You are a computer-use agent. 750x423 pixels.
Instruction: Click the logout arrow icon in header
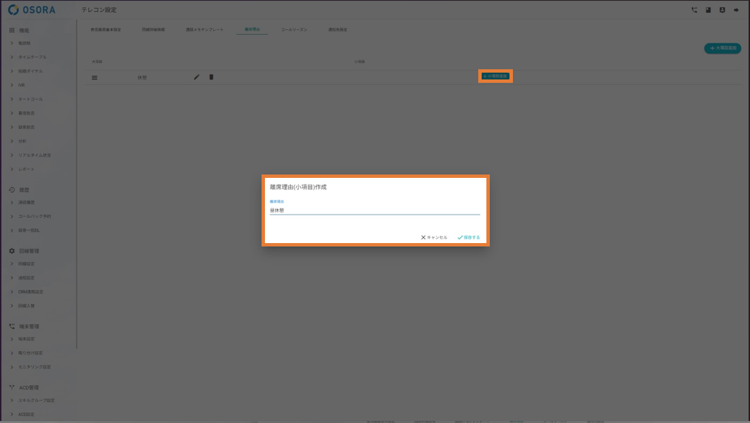point(736,10)
